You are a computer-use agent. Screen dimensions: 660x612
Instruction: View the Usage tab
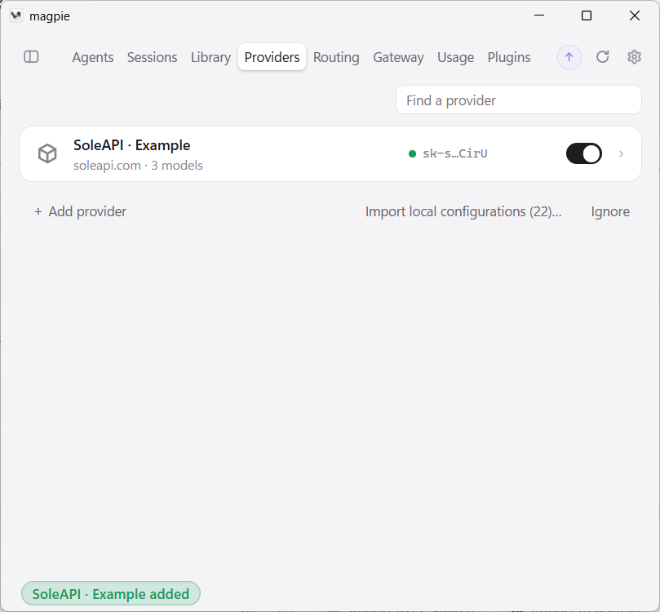[455, 57]
